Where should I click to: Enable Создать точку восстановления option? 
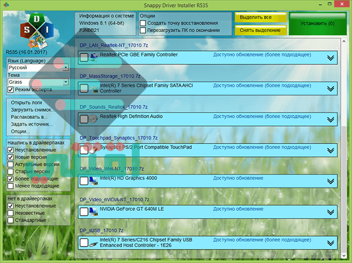pyautogui.click(x=143, y=23)
